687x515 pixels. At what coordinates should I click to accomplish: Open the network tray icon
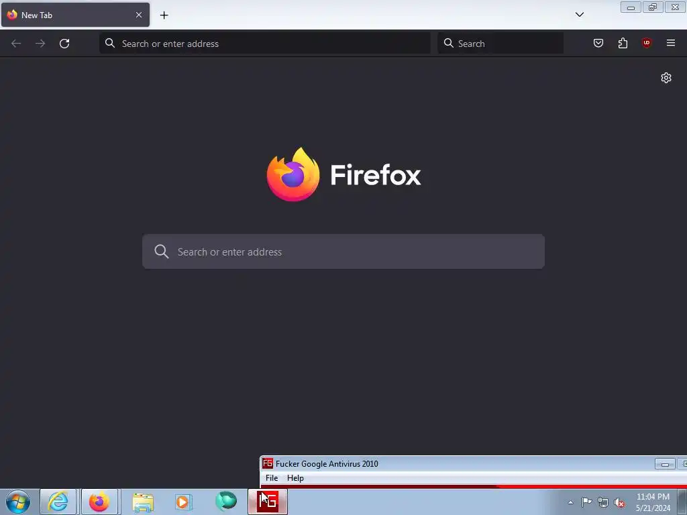pos(603,502)
